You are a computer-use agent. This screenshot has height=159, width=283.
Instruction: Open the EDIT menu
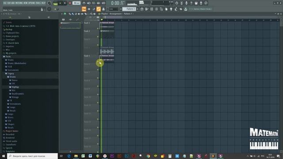9,3
